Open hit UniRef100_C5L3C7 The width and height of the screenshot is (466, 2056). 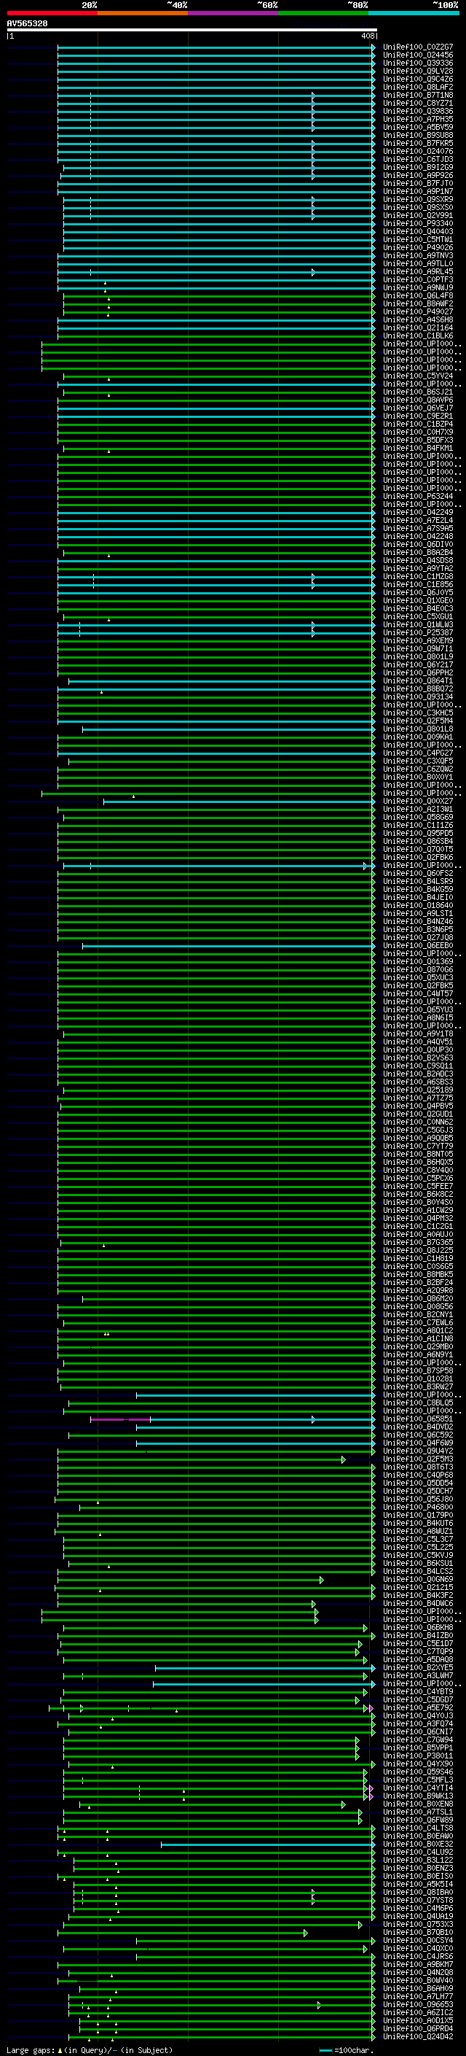(418, 1539)
